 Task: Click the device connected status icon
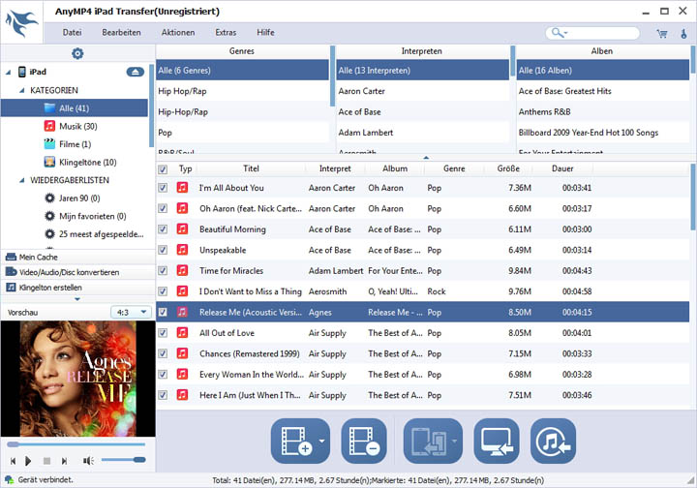coord(9,479)
